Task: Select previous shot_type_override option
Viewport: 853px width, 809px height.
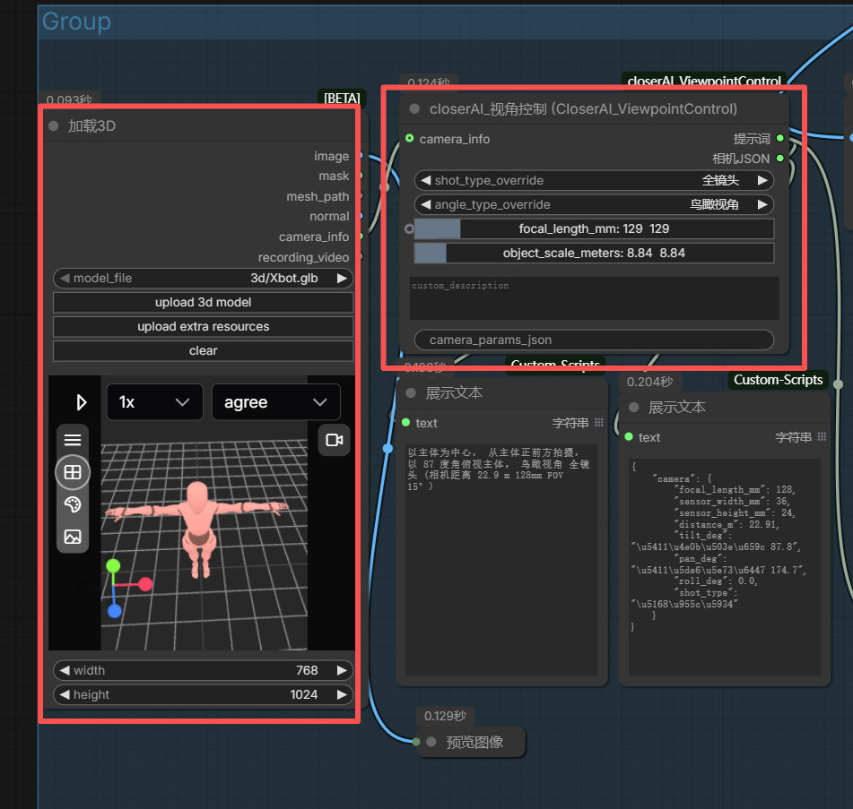Action: click(426, 180)
